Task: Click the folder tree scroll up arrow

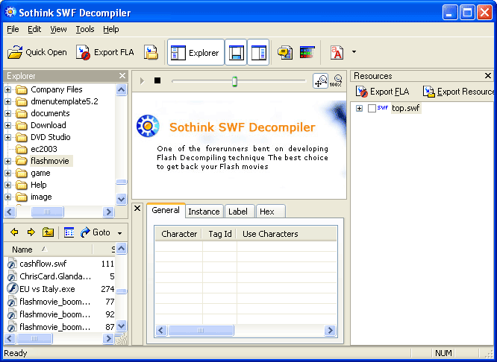Action: (x=122, y=90)
